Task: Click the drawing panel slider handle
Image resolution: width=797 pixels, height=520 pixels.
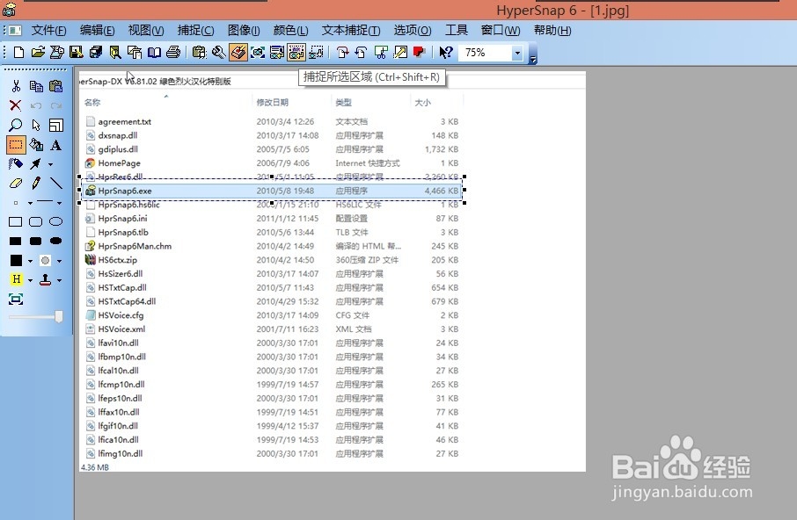Action: (x=59, y=316)
